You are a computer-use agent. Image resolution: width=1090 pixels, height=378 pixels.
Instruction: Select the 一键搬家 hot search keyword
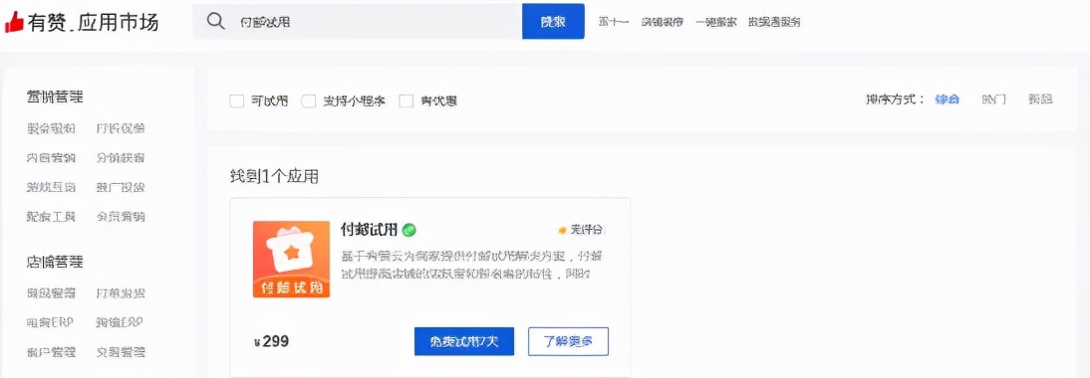(716, 22)
